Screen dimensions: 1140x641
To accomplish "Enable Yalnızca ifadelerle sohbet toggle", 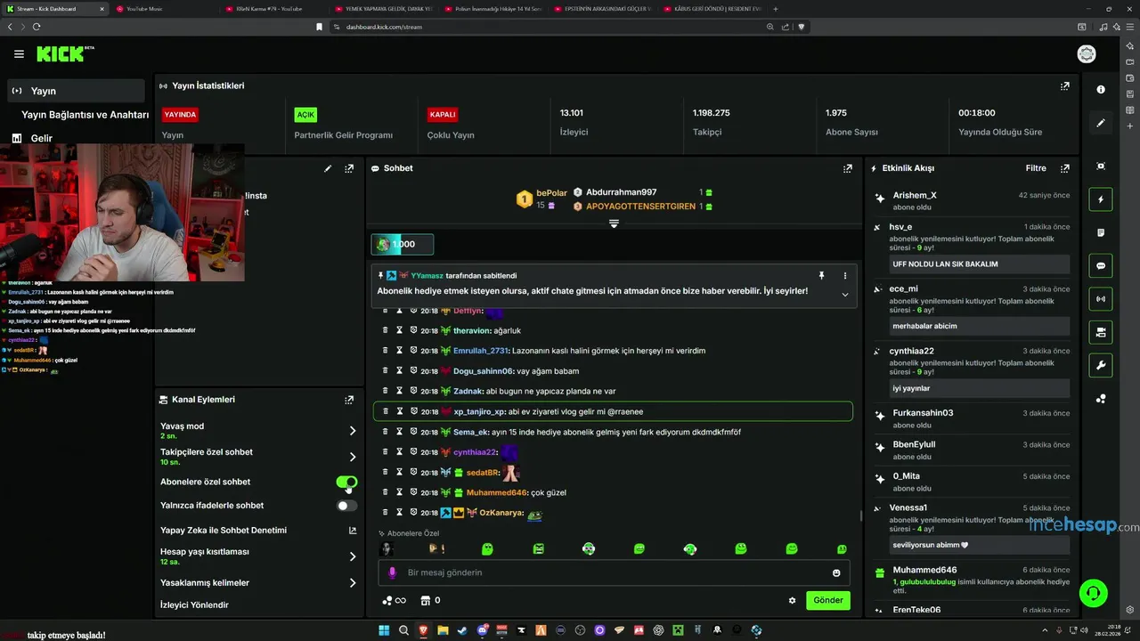I will (346, 506).
